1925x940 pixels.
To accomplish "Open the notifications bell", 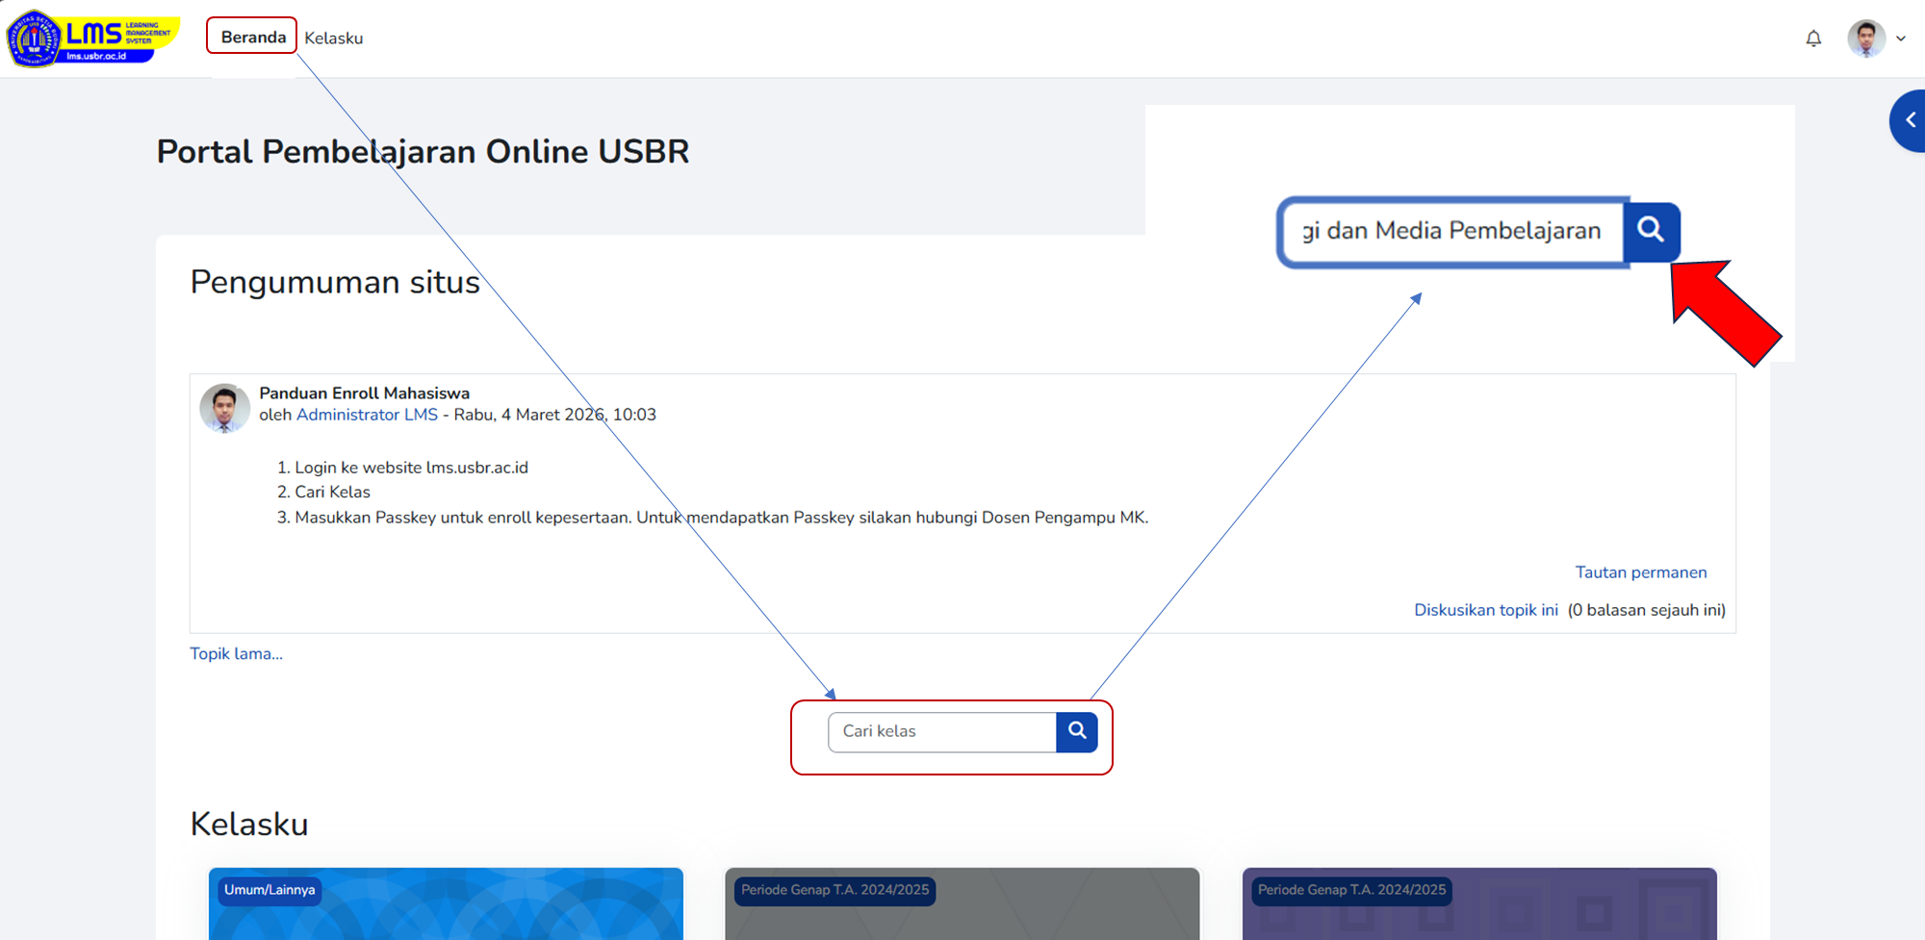I will click(1813, 38).
